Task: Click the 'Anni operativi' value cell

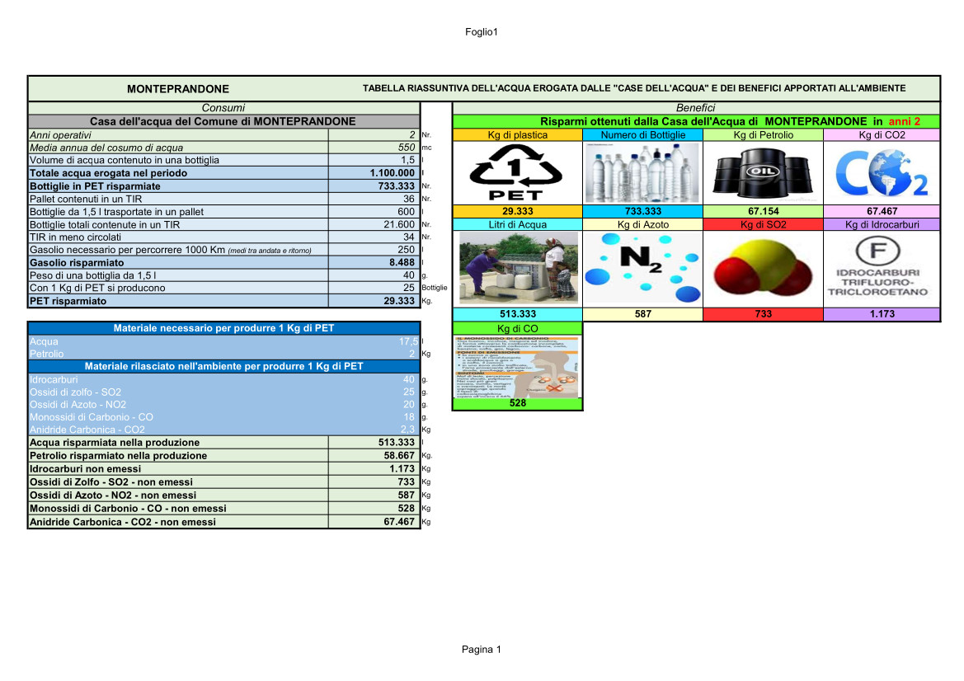Action: click(x=374, y=134)
